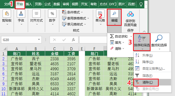Open 排序和筛选 sort and filter menu
The height and width of the screenshot is (96, 175).
[142, 42]
